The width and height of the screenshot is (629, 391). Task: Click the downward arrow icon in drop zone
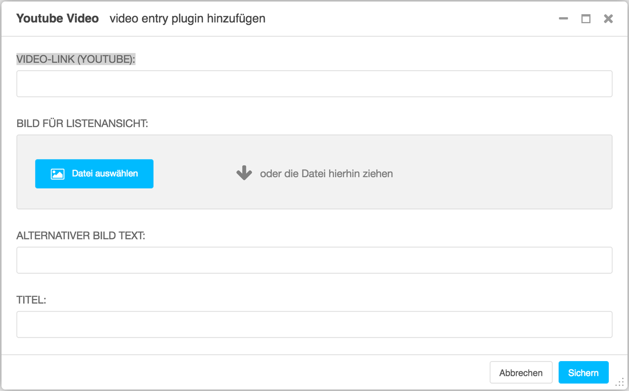tap(244, 173)
